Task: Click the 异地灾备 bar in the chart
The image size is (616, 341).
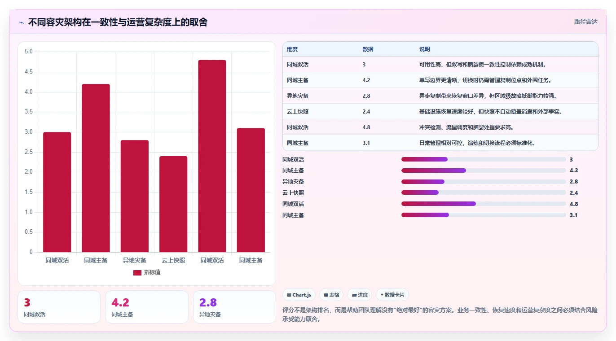Action: (135, 196)
